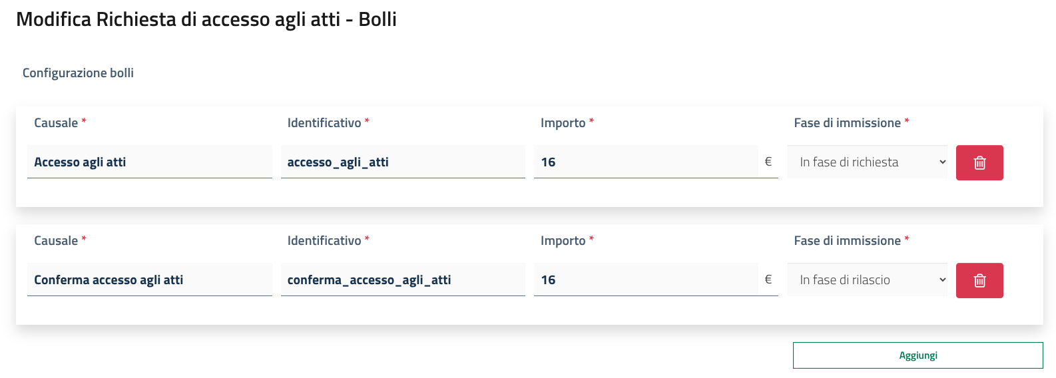Delete the Conferma accesso agli atti row
This screenshot has height=378, width=1056.
point(979,280)
